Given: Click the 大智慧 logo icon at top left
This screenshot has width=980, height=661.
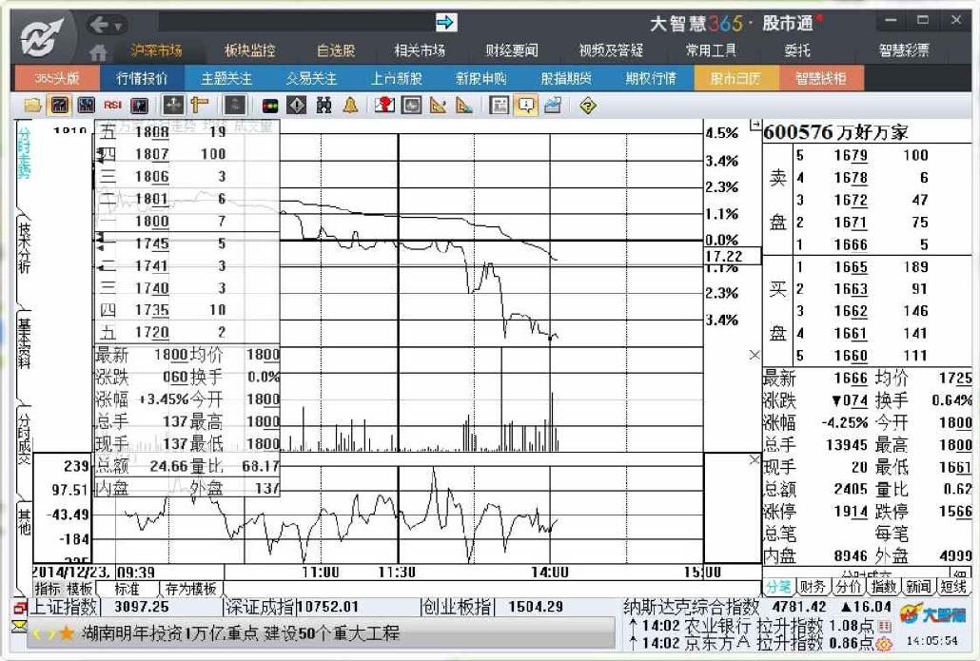Looking at the screenshot, I should click(x=41, y=37).
